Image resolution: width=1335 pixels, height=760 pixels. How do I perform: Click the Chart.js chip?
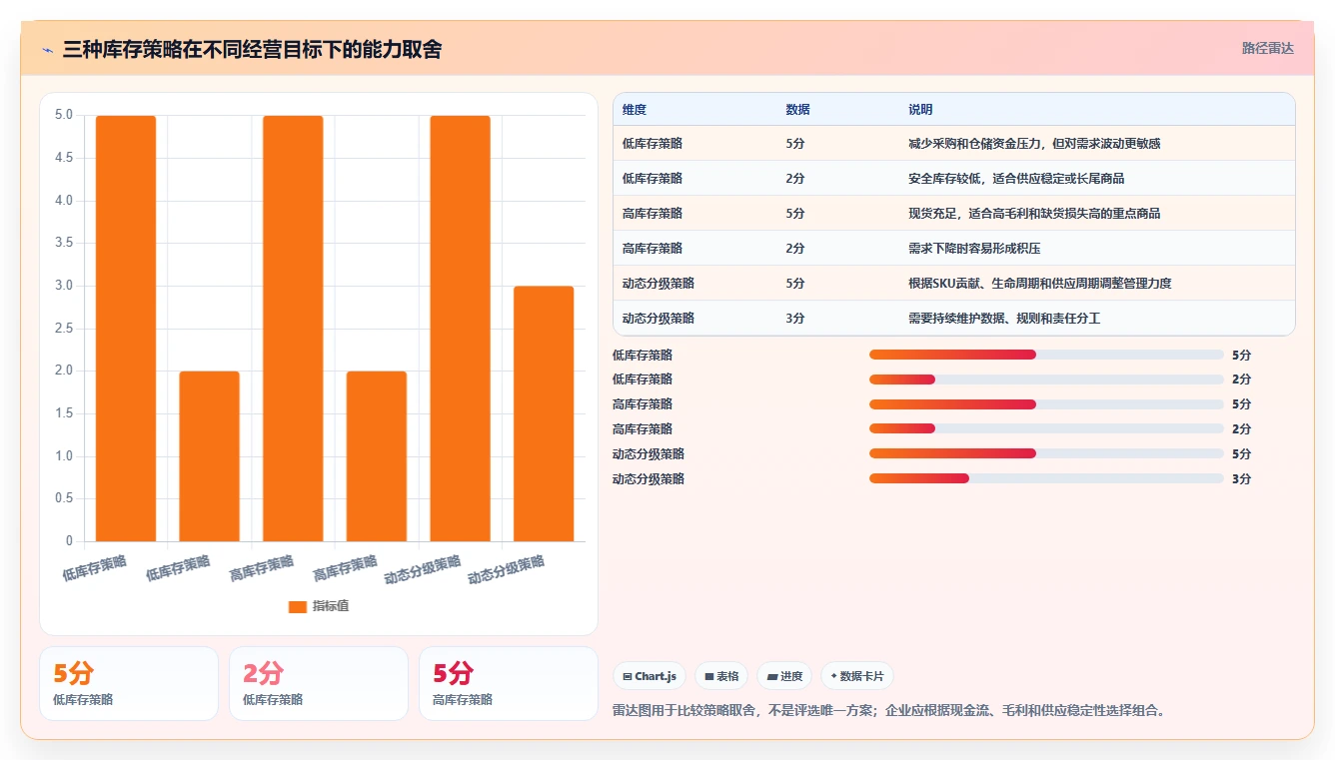(x=650, y=676)
